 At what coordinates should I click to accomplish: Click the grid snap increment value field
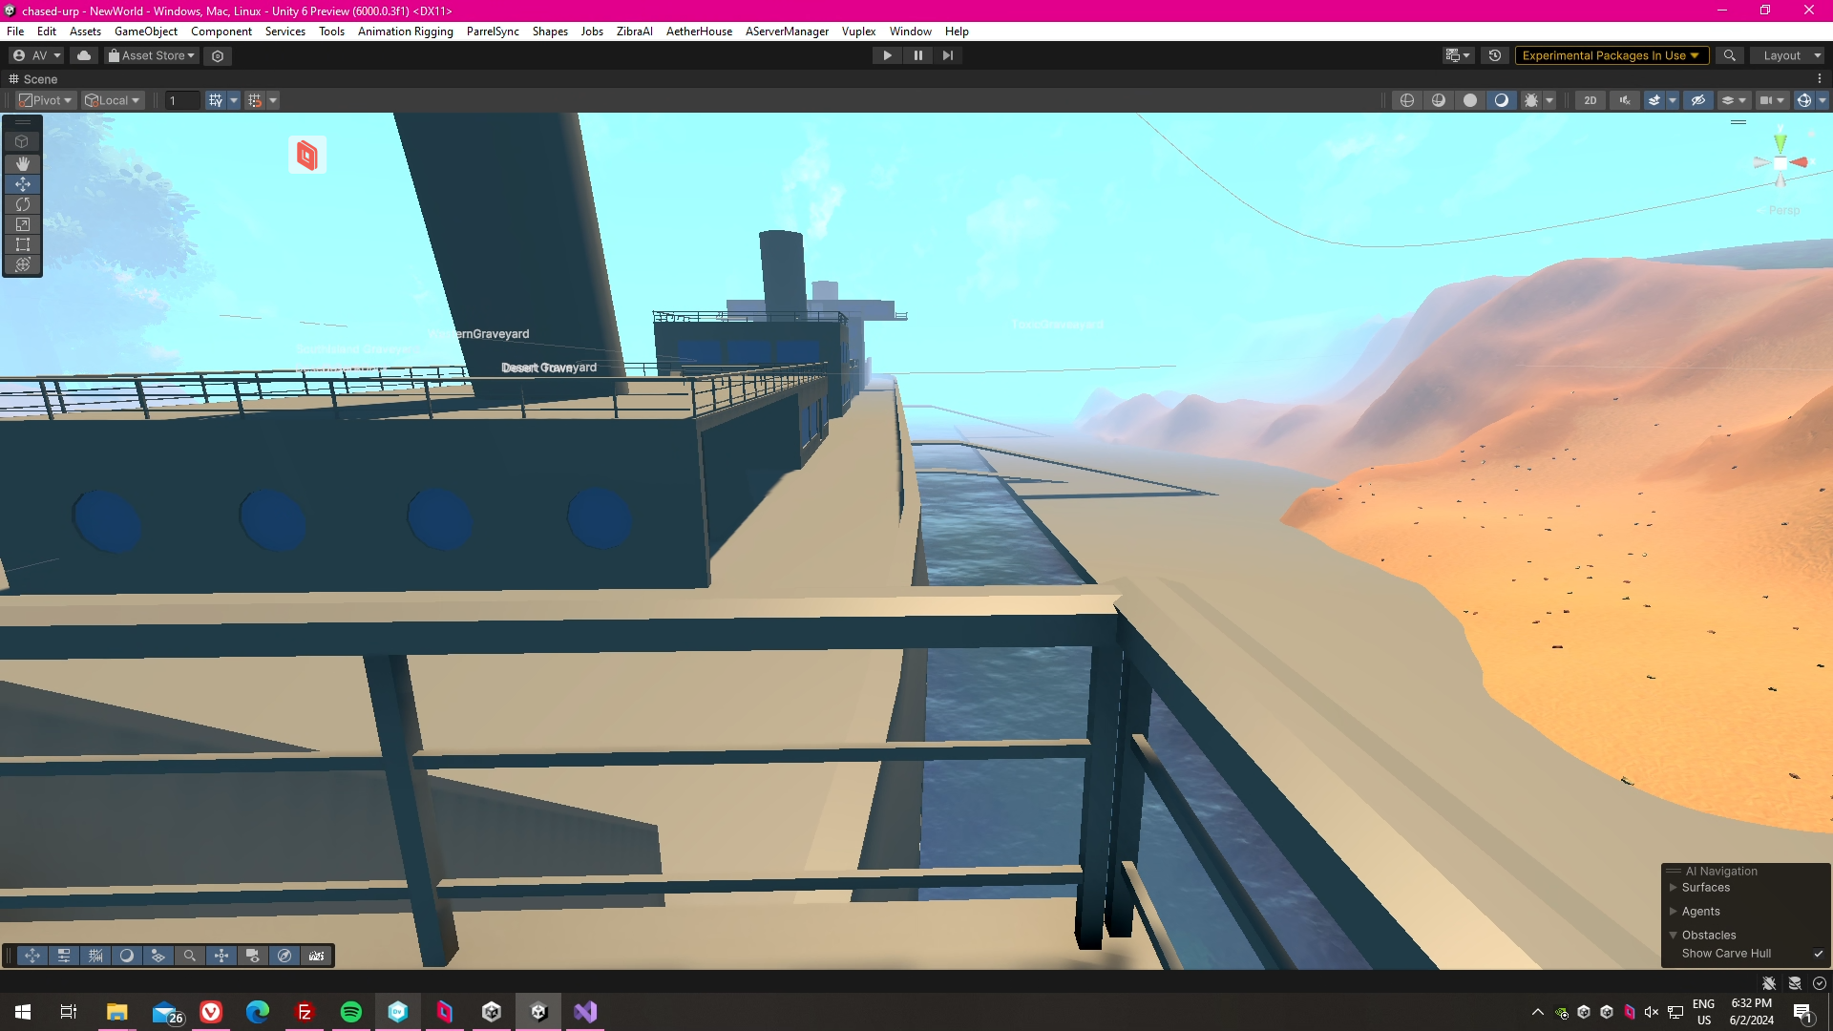pyautogui.click(x=181, y=100)
